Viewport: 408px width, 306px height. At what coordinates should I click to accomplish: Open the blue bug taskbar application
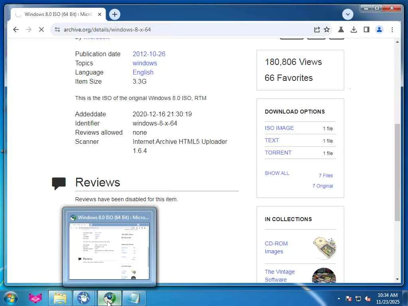coord(84,298)
